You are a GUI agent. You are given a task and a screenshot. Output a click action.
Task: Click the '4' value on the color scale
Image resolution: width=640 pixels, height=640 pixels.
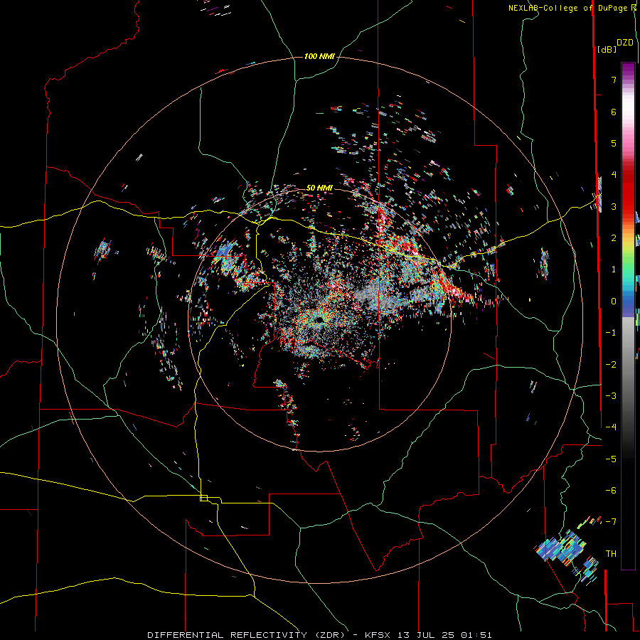click(614, 175)
